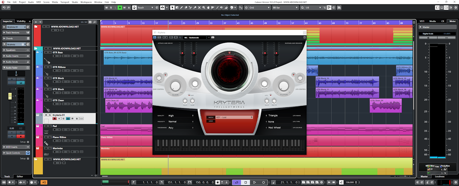Expand the Equalizers inspector section
459x186 pixels.
16,50
